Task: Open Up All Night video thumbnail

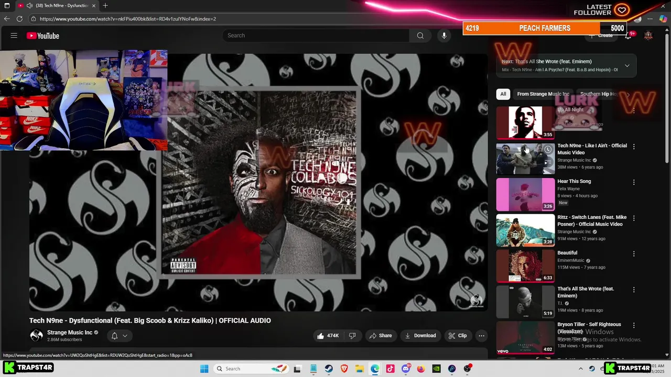Action: [525, 123]
